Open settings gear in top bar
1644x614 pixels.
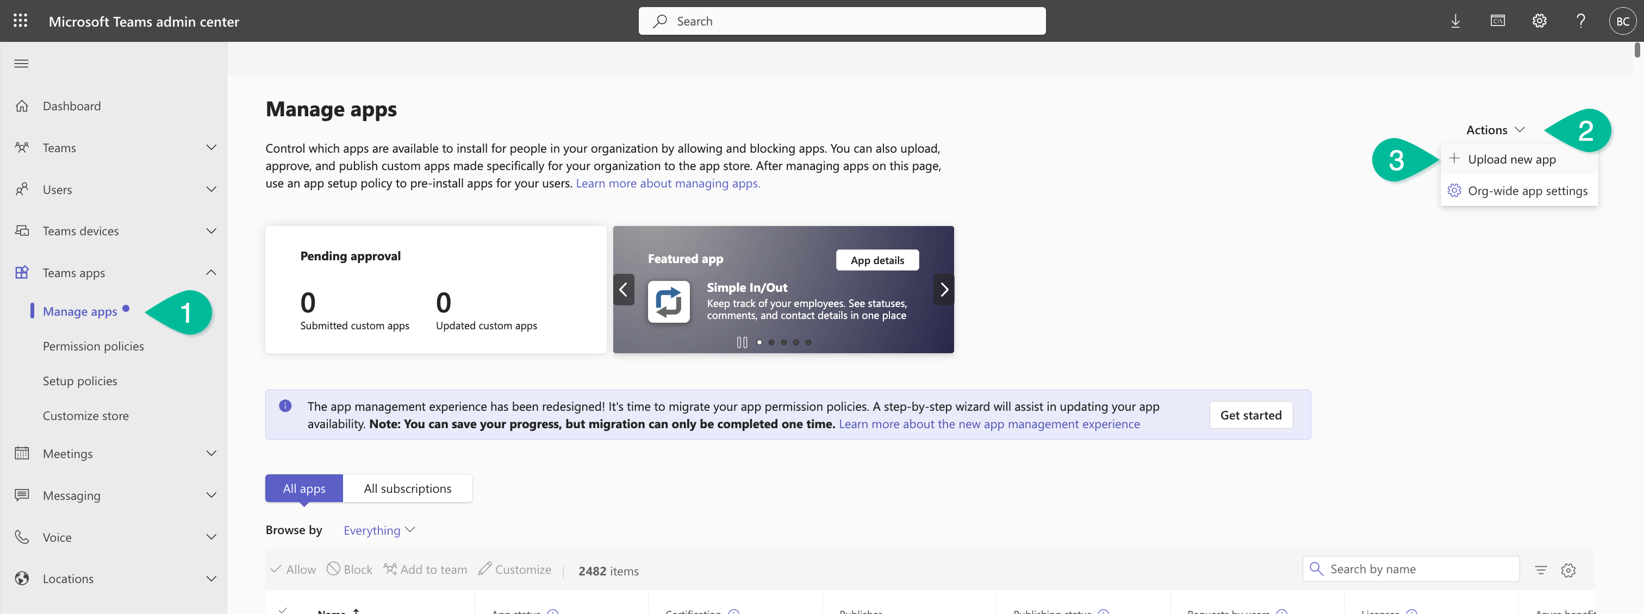[1539, 21]
